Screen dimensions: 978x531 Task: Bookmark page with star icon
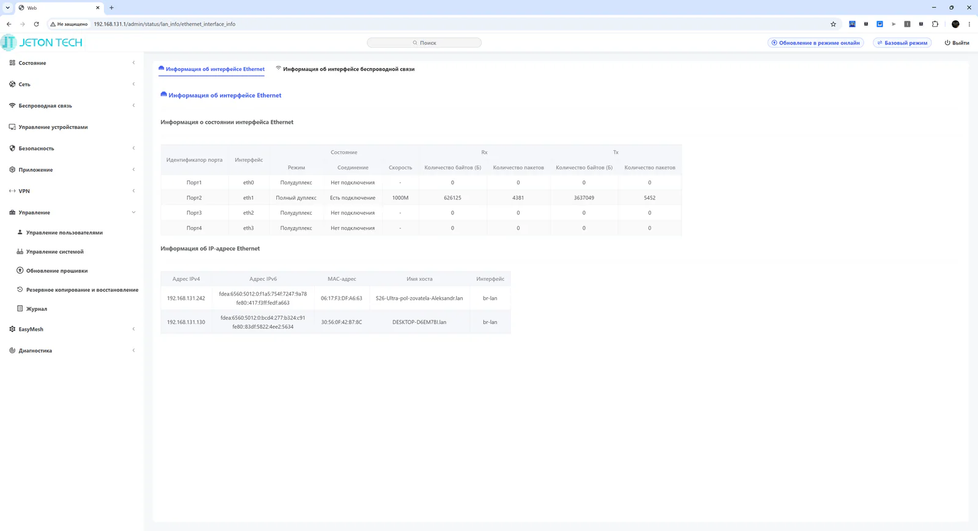[x=833, y=24]
